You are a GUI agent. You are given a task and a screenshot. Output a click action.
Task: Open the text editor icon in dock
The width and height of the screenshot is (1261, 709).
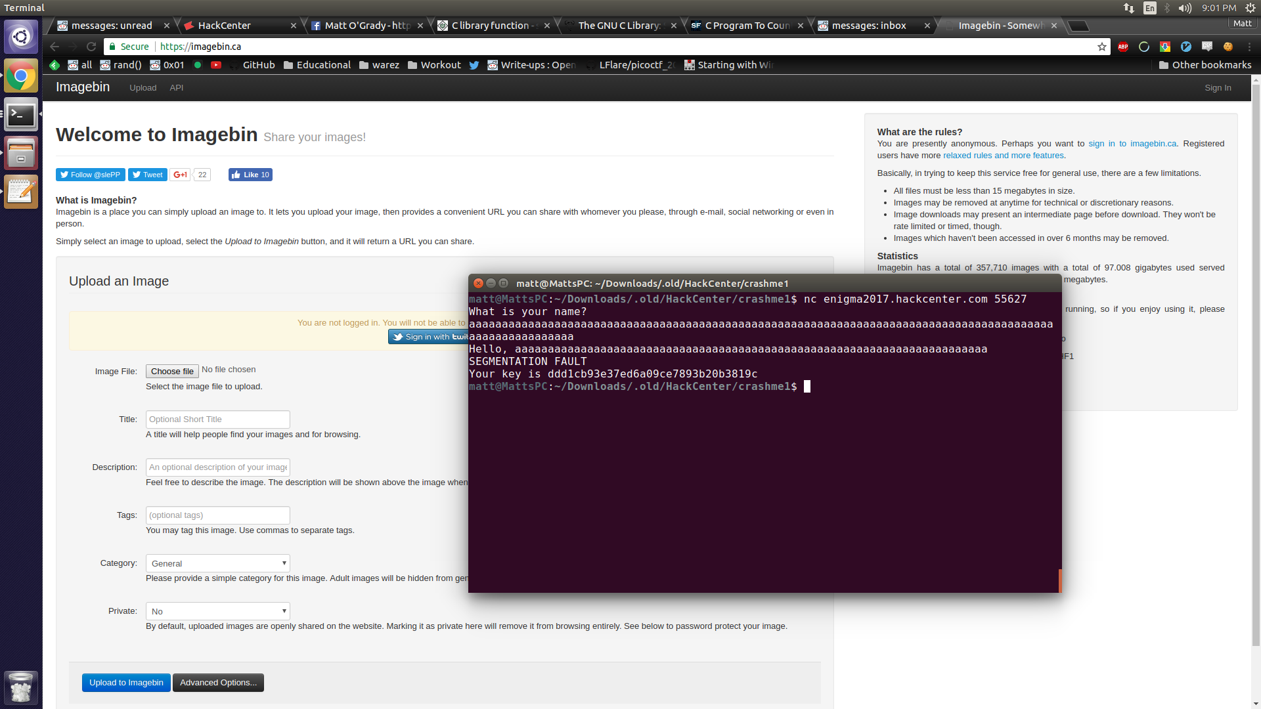point(21,191)
